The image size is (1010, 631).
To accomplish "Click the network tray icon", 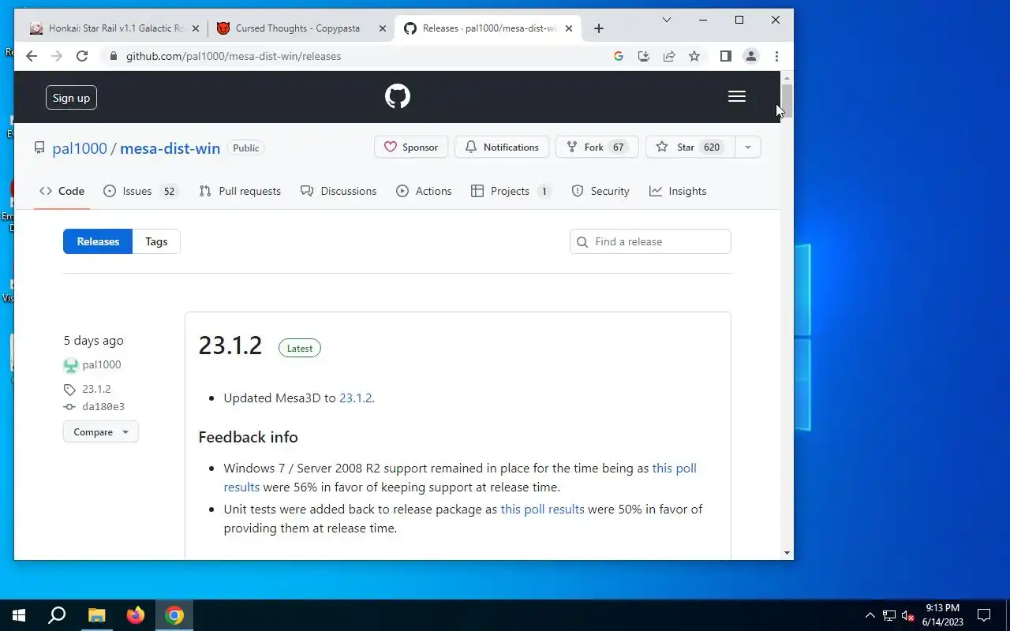I will point(889,615).
